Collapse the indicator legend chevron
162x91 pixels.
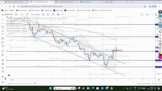click(x=8, y=34)
